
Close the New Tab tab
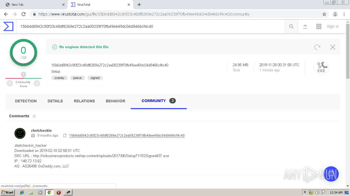tap(63, 5)
